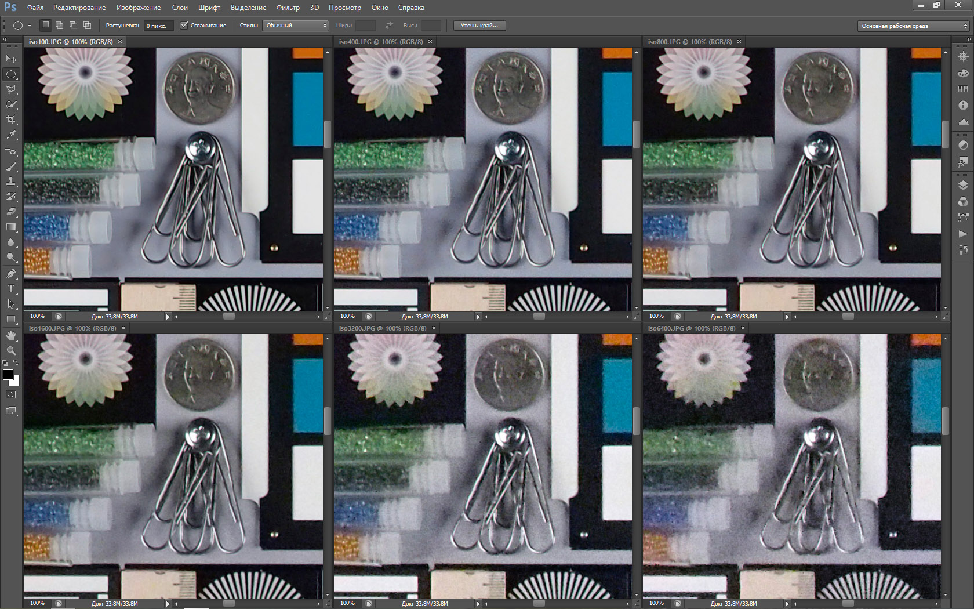Choose Add to selection mode

(x=60, y=25)
